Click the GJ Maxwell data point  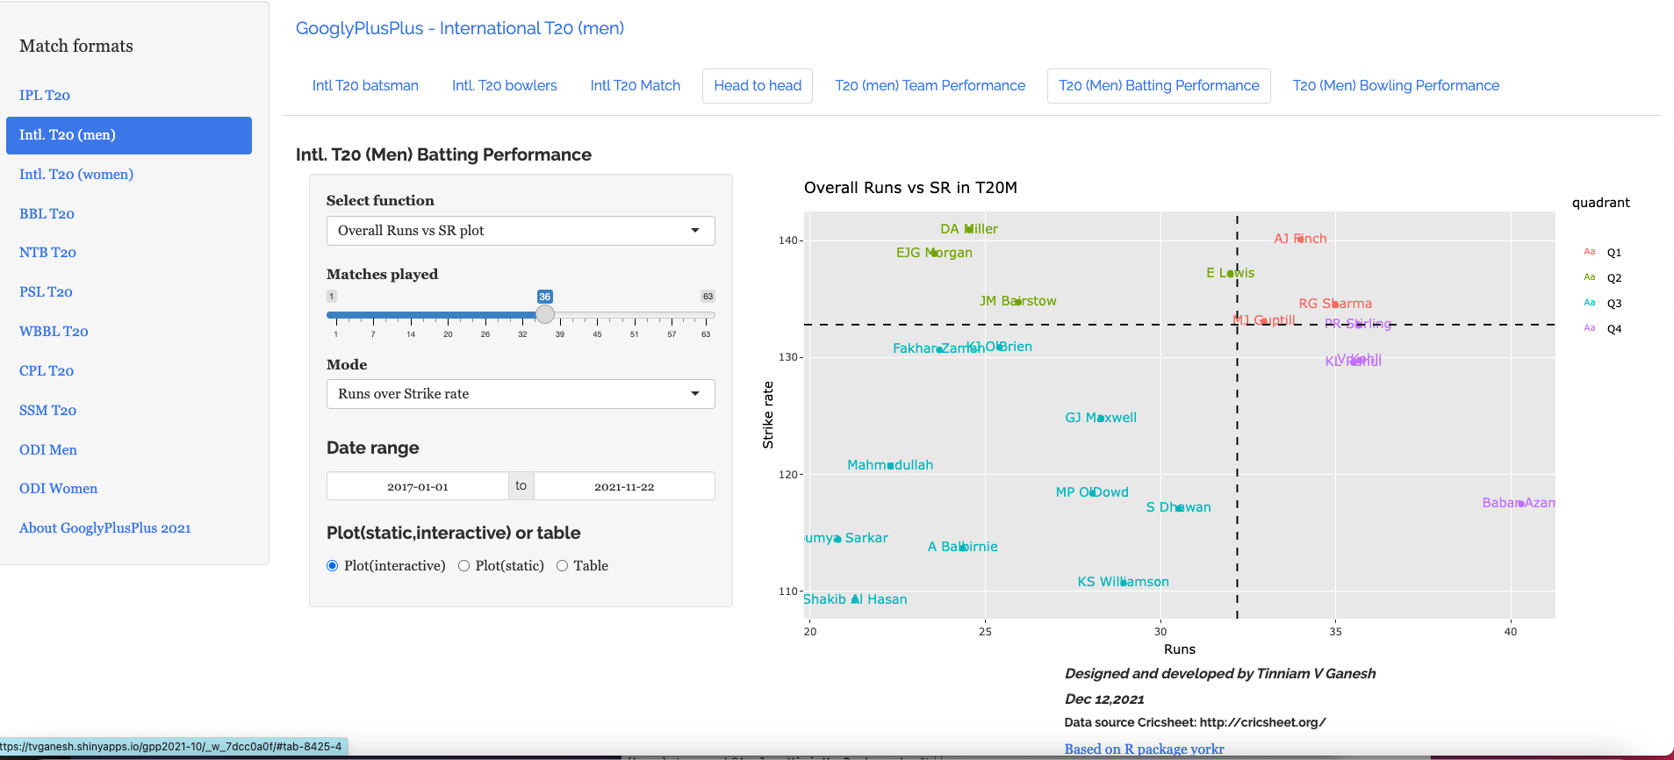pos(1101,419)
